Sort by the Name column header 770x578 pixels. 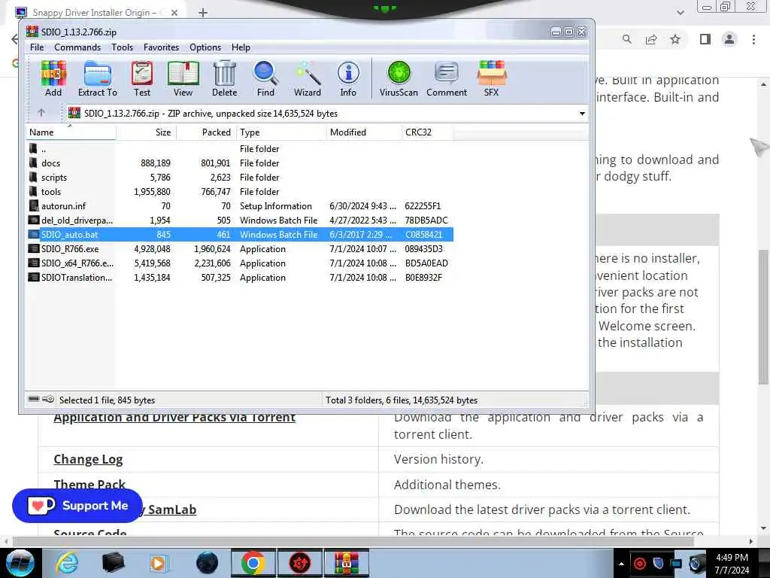click(71, 132)
